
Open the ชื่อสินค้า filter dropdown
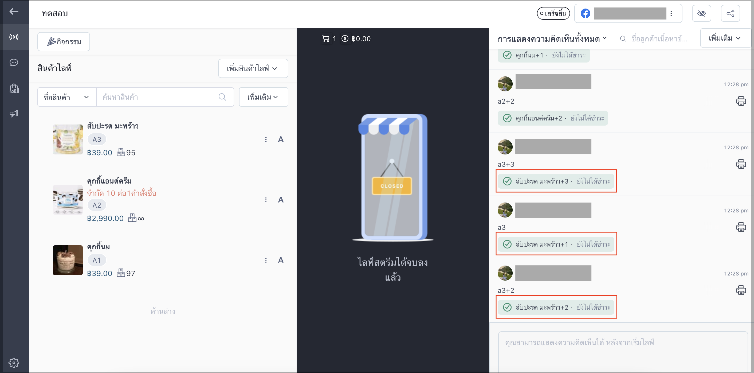tap(67, 97)
